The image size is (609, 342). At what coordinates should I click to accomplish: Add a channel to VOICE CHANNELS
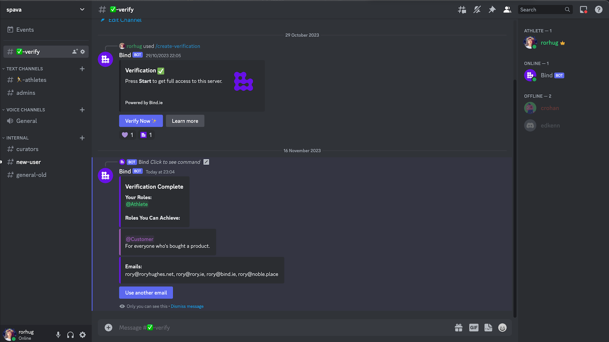click(x=82, y=110)
